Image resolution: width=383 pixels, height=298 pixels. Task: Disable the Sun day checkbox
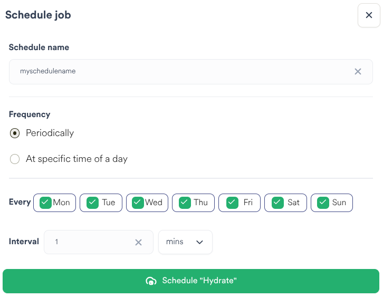point(323,203)
